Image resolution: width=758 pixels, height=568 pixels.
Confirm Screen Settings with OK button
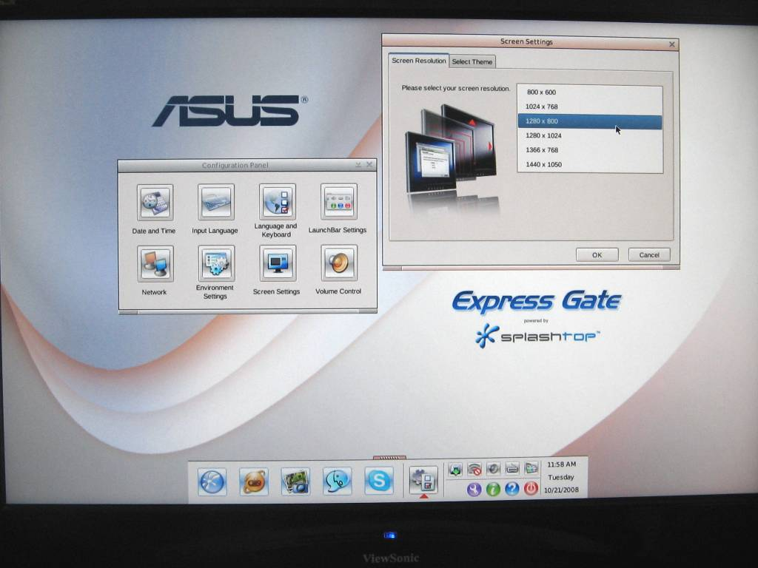pyautogui.click(x=597, y=255)
